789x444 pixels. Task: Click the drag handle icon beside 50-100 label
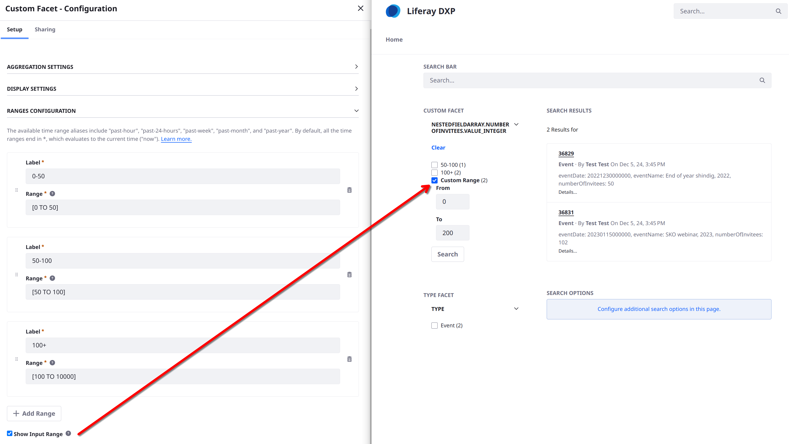(16, 274)
